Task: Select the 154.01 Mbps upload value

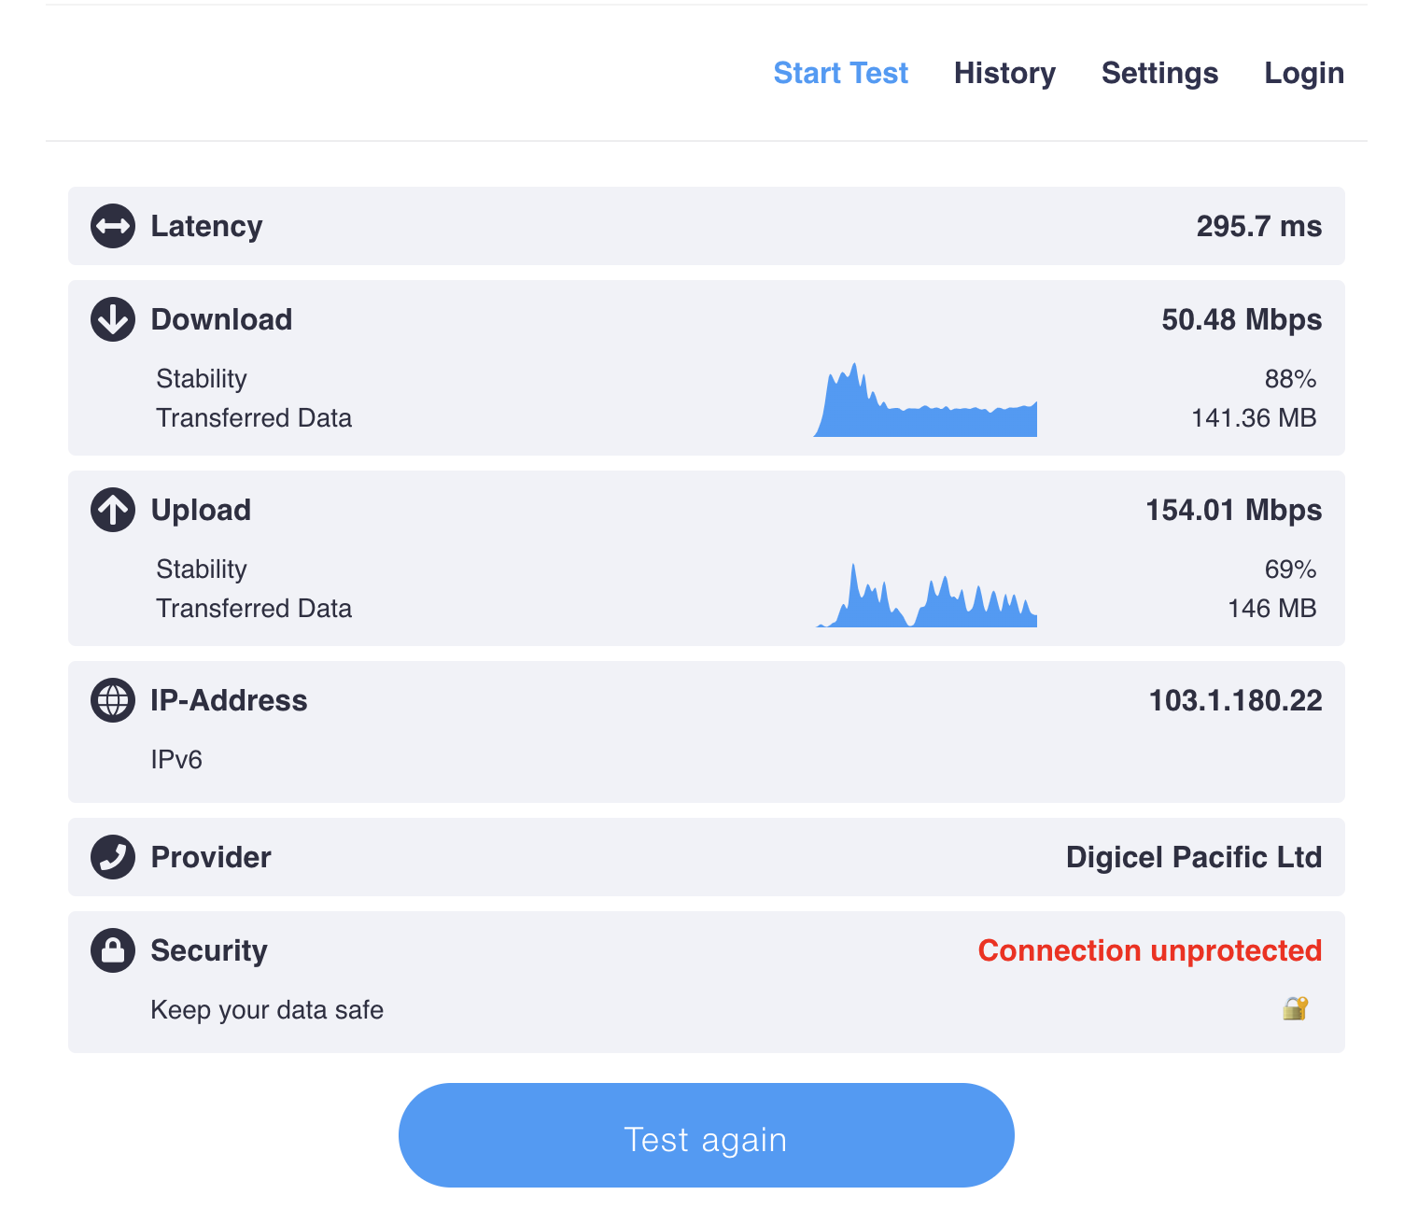Action: pyautogui.click(x=1234, y=510)
